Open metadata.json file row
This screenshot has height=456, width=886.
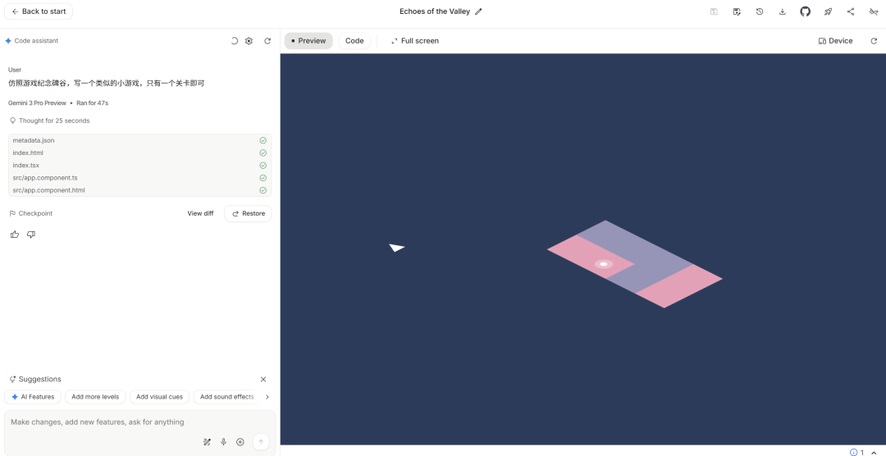click(139, 140)
